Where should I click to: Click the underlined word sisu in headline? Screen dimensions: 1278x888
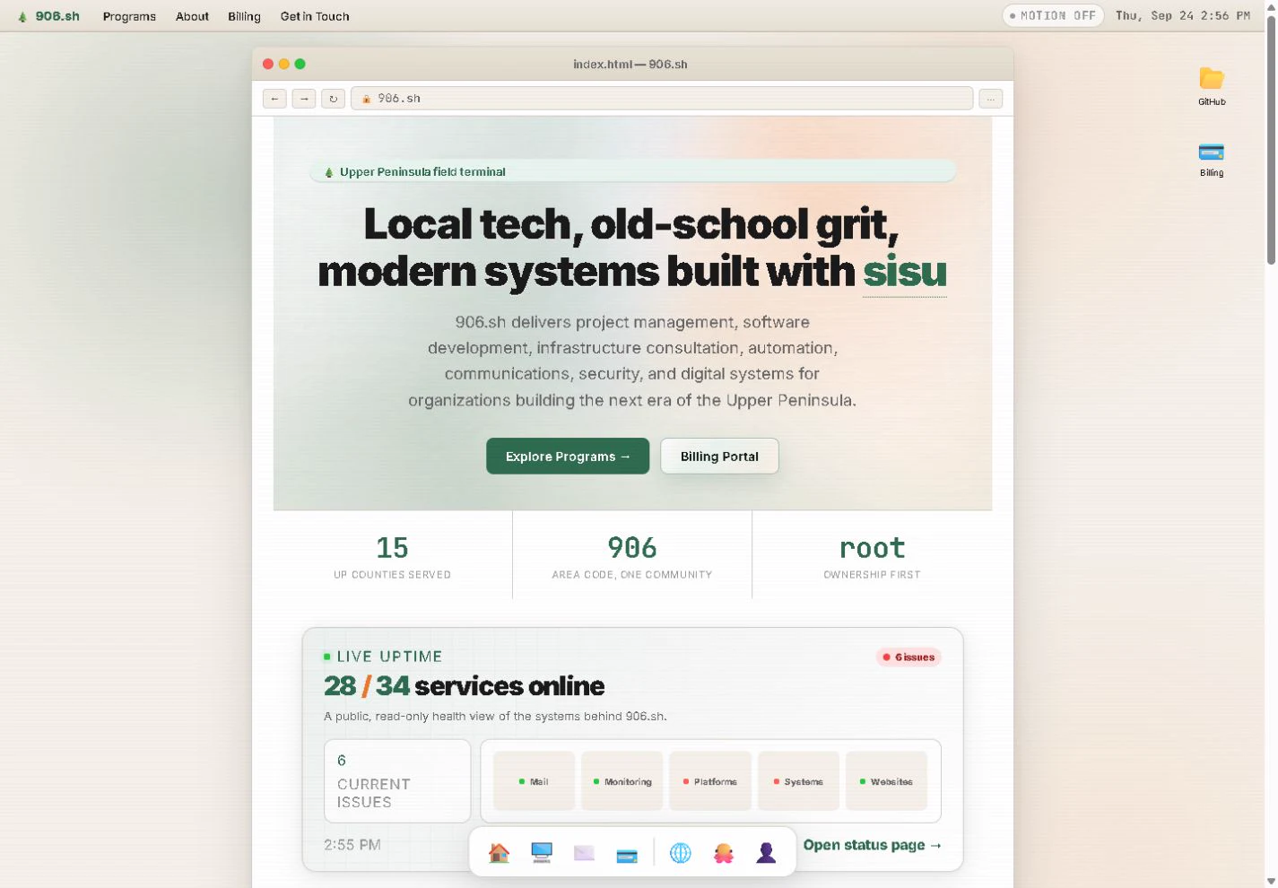(905, 272)
